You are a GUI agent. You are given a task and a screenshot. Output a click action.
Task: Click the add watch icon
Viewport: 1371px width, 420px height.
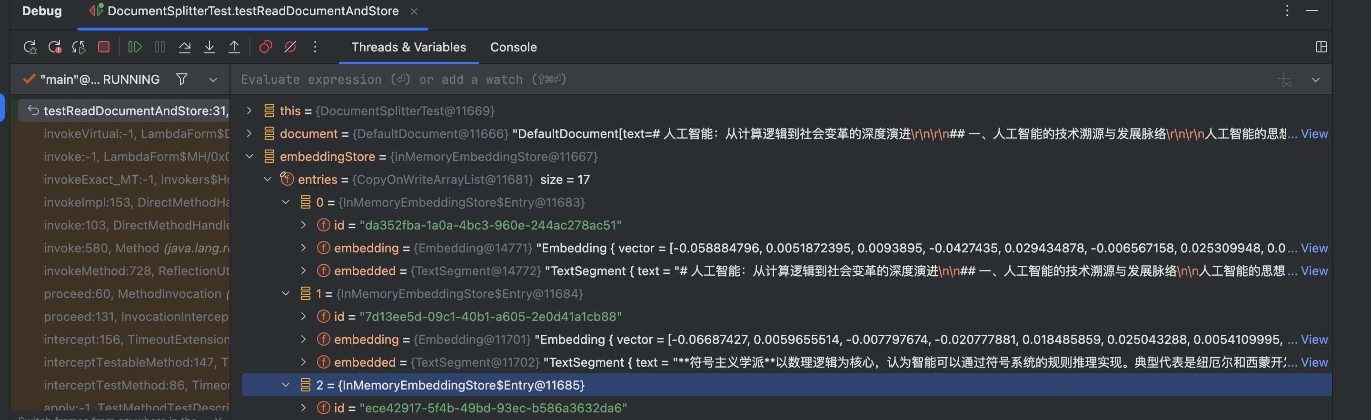(1285, 80)
